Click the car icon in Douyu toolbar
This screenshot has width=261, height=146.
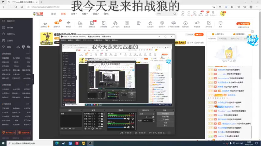pyautogui.click(x=115, y=23)
